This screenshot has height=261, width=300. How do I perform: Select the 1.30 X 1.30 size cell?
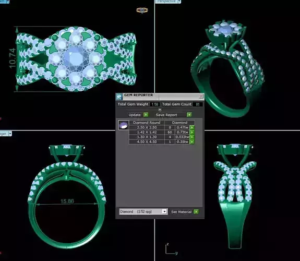147,137
